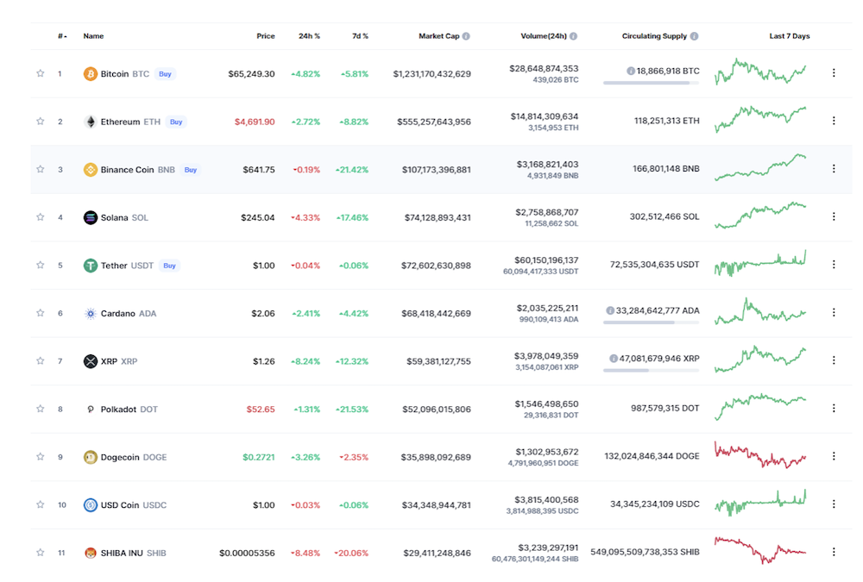Click the Cardano logo icon

click(91, 314)
